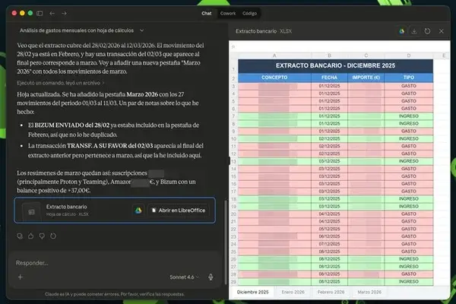Click INGRESO cell in row 13
Screen dimensions: 456x304
[x=409, y=161]
